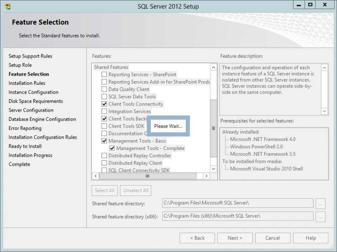
Task: Click Microsoft .NET Framework 4.0 prerequisite
Action: click(262, 139)
